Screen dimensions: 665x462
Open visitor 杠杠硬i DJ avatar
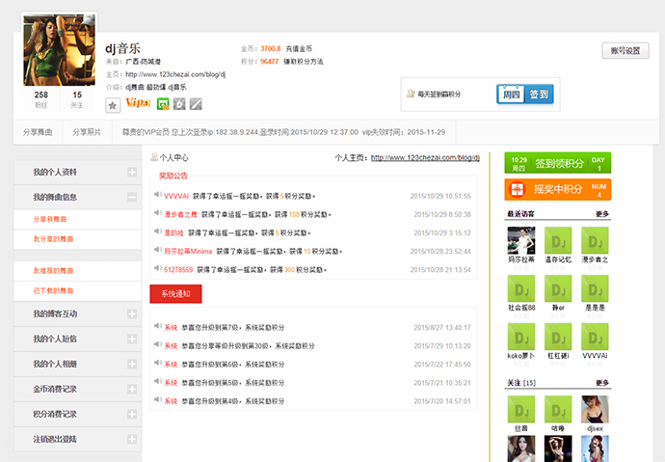click(x=558, y=337)
